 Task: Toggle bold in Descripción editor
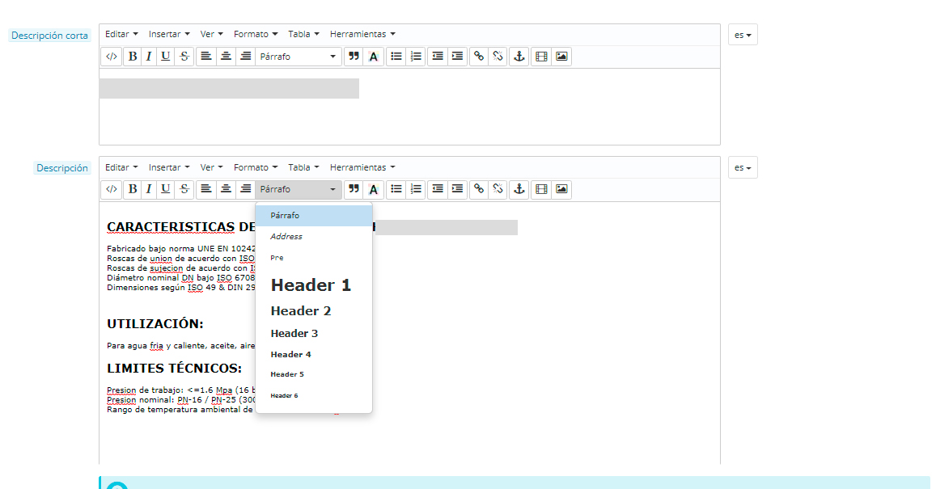pos(133,189)
